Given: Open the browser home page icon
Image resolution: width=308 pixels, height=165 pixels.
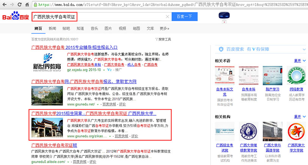Looking at the screenshot, I should [27, 4].
